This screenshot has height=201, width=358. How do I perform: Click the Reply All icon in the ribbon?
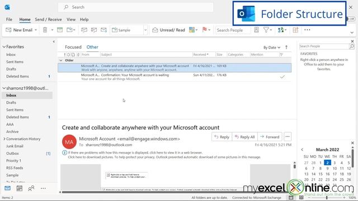(94, 30)
